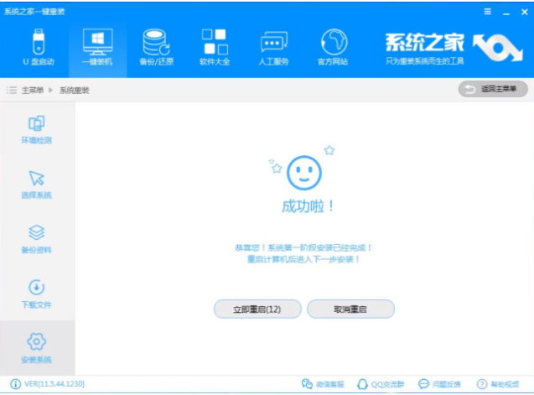Close the 系统之家 window
Image resolution: width=534 pixels, height=395 pixels.
click(x=525, y=12)
